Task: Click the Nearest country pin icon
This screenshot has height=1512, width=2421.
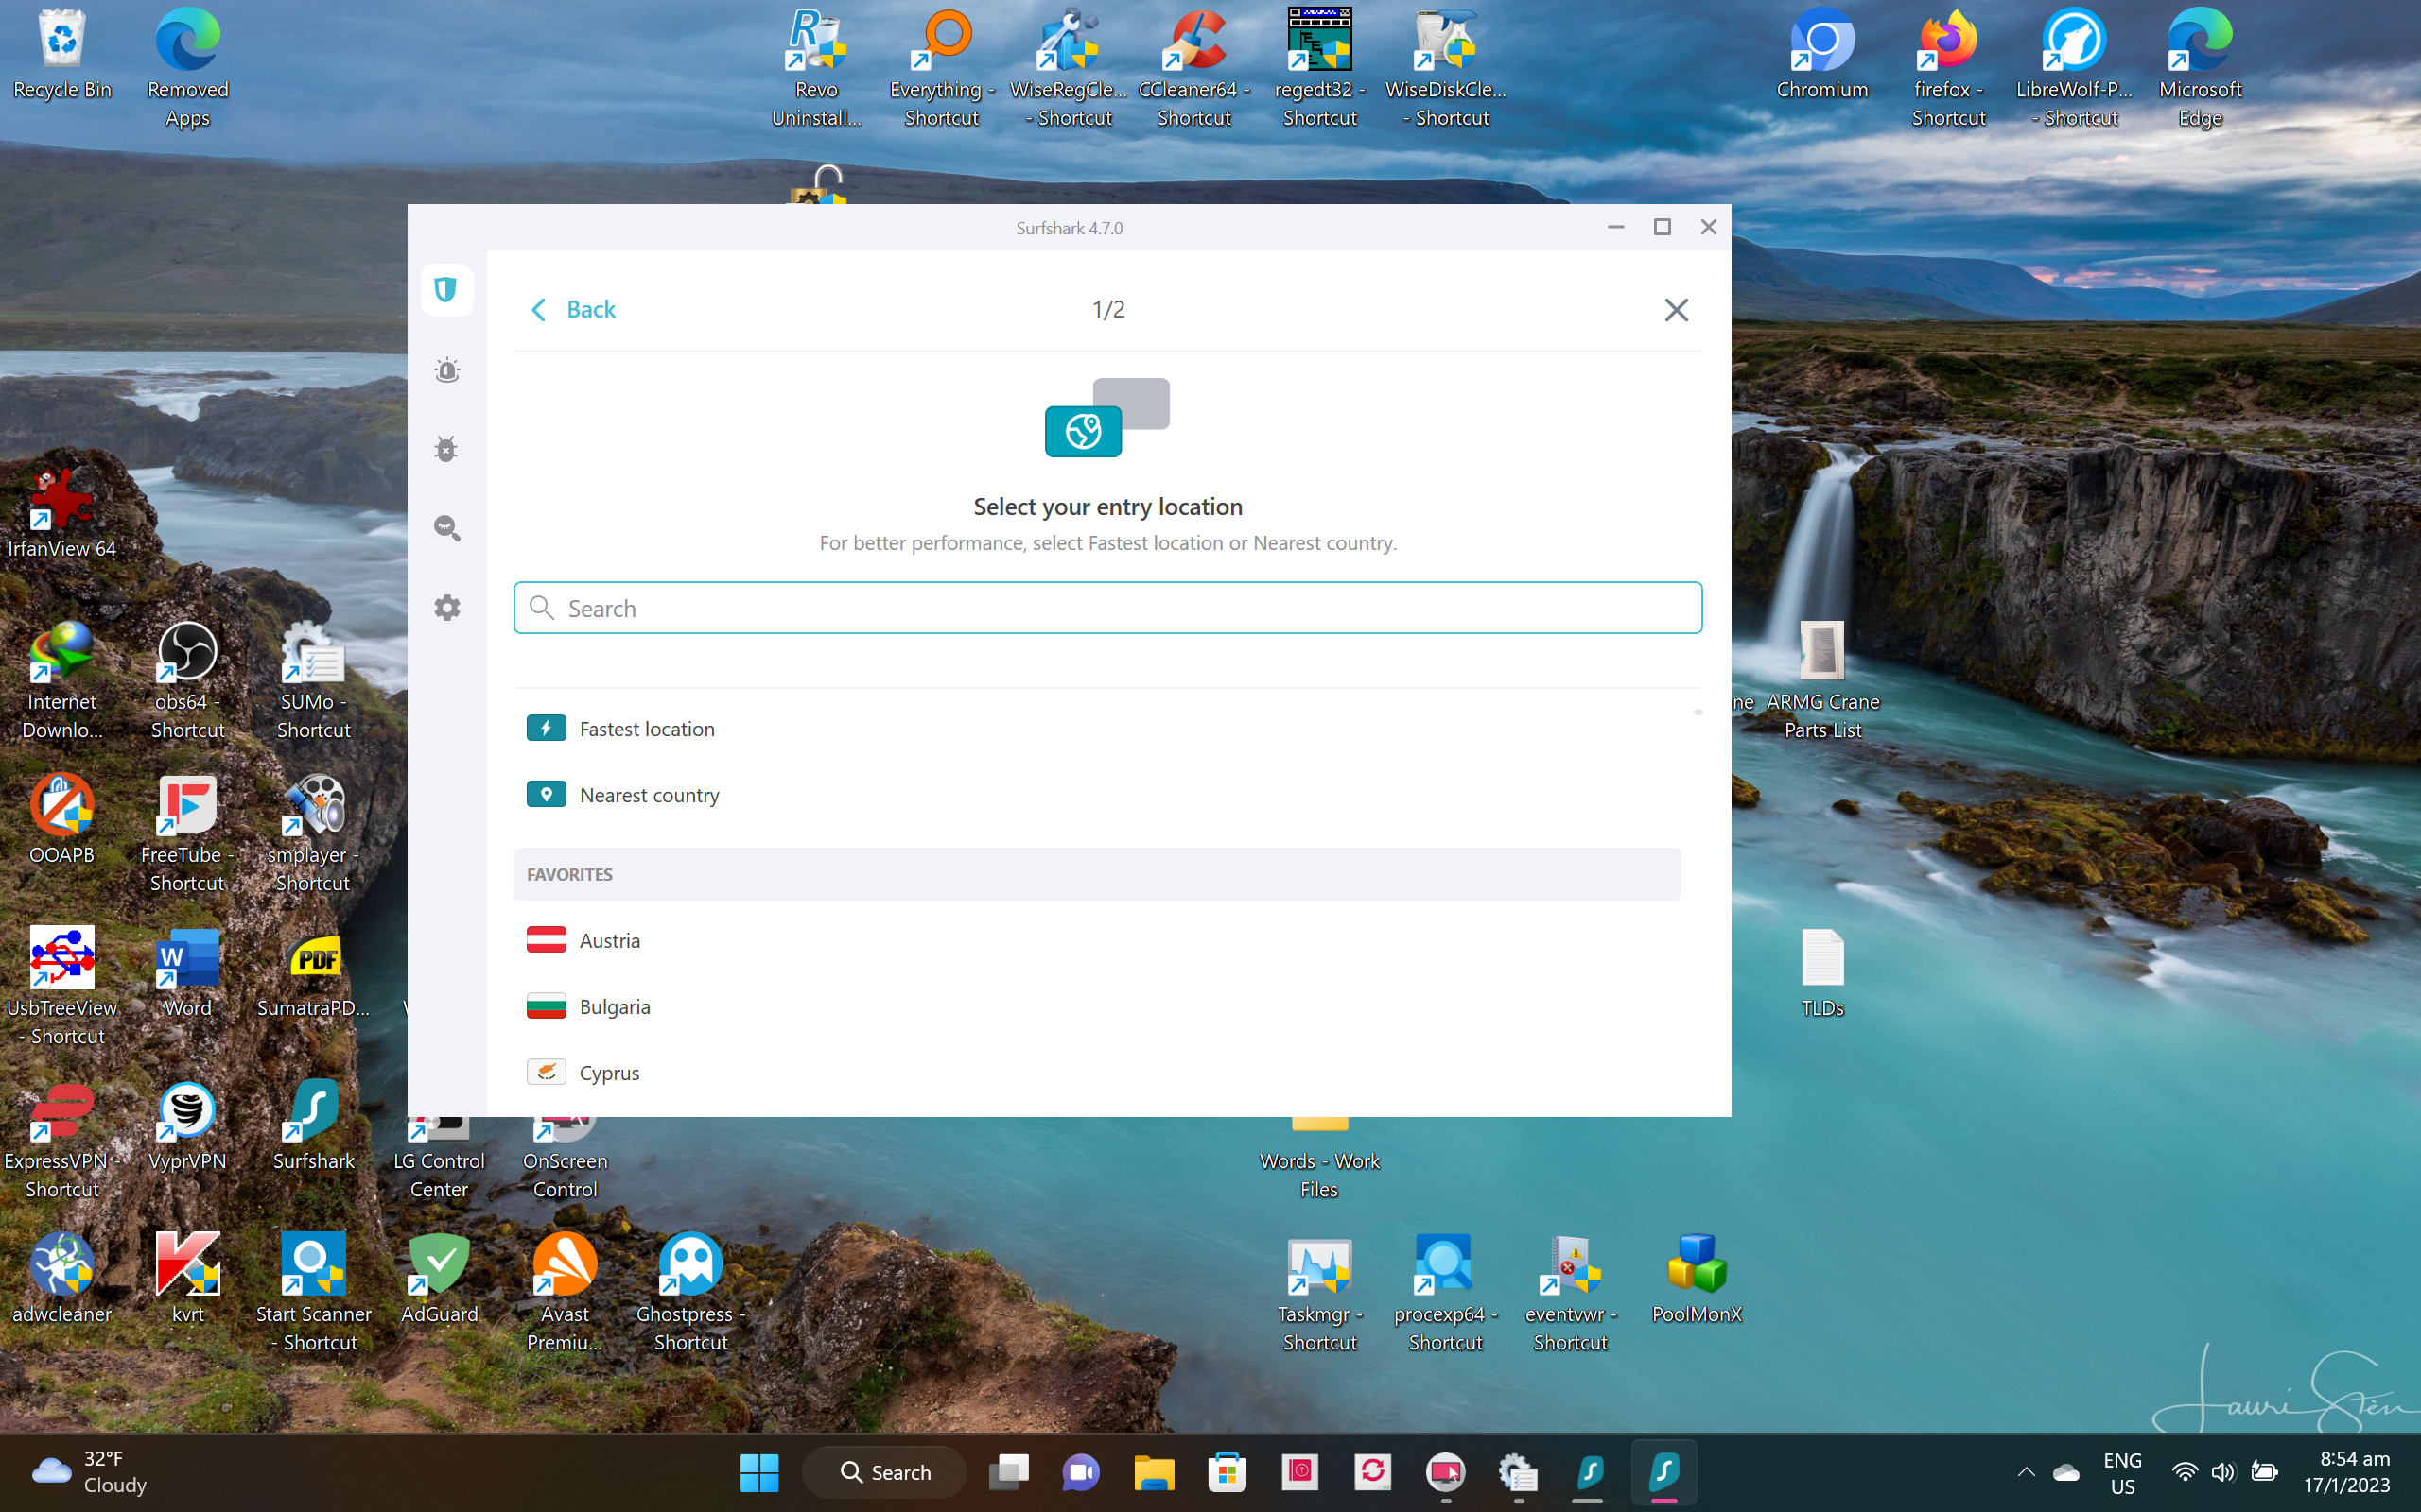Action: pos(546,795)
